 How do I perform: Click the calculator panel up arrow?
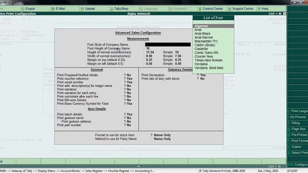[139, 166]
